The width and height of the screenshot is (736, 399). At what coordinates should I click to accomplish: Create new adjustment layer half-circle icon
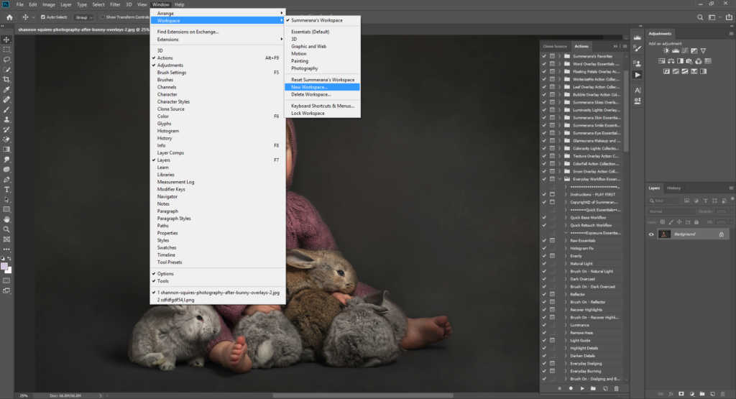click(692, 394)
